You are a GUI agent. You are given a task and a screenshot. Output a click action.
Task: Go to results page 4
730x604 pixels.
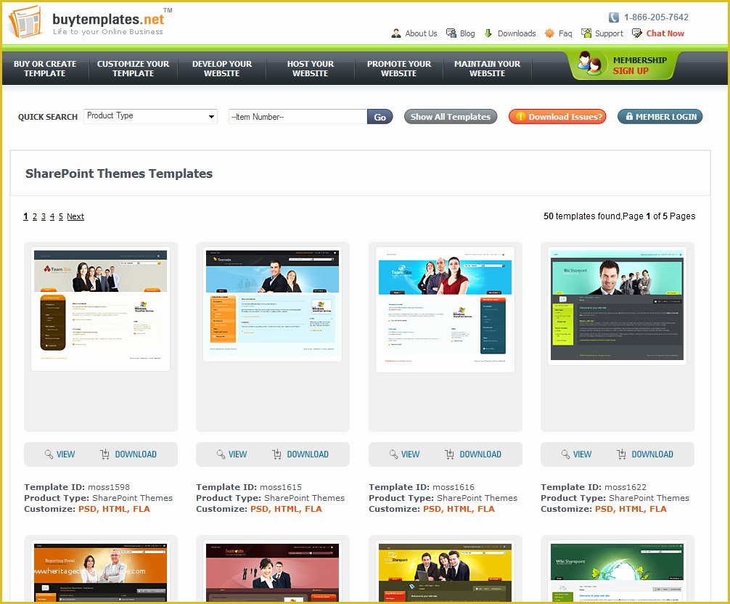click(x=52, y=216)
